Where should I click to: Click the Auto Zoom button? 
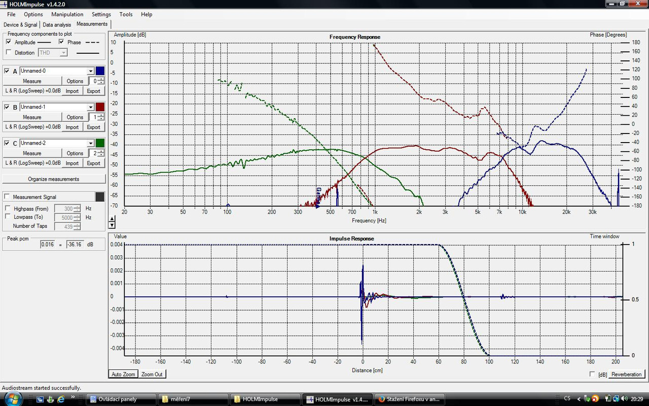coord(123,374)
